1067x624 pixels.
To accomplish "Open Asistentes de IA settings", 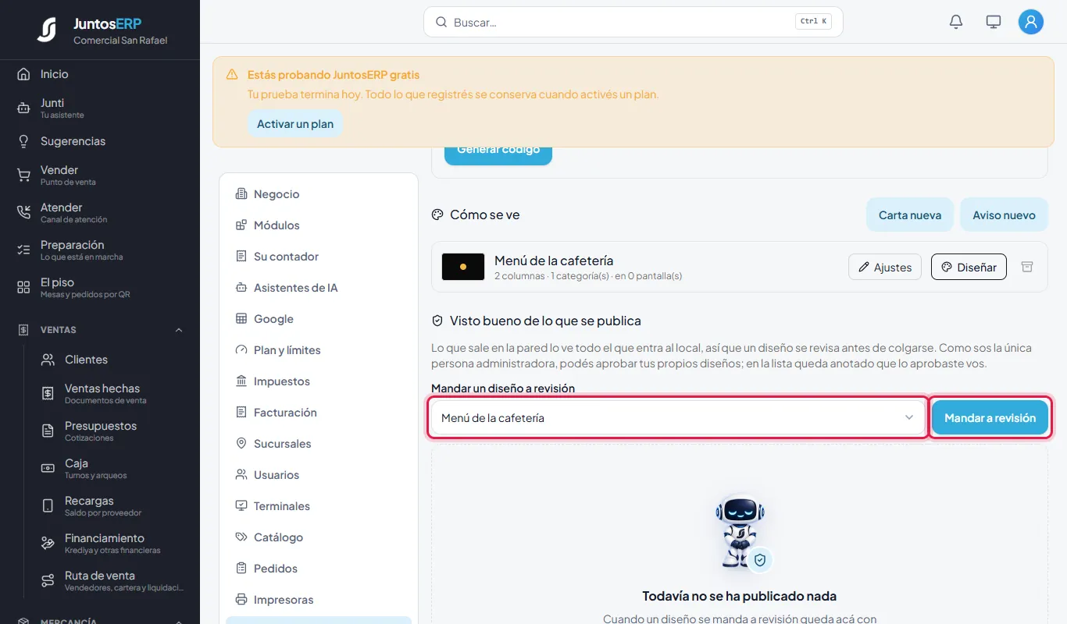I will click(319, 288).
